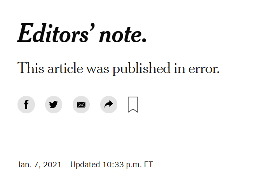The width and height of the screenshot is (272, 189).
Task: Click the "10:33" time in the timestamp
Action: 113,165
